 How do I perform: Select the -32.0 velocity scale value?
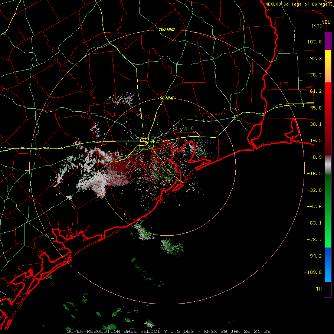click(x=314, y=190)
